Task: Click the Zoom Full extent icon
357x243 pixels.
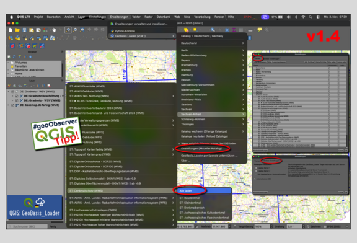Action: [x=82, y=30]
